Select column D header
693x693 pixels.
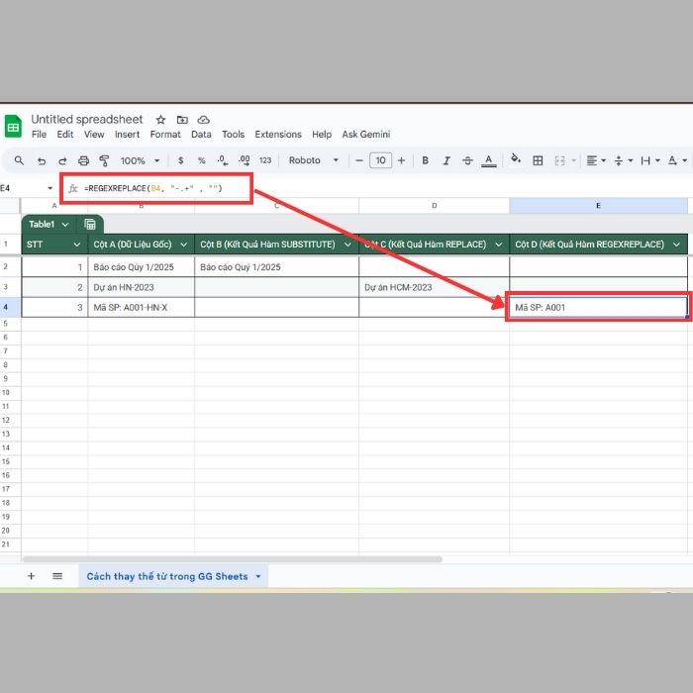click(x=434, y=206)
